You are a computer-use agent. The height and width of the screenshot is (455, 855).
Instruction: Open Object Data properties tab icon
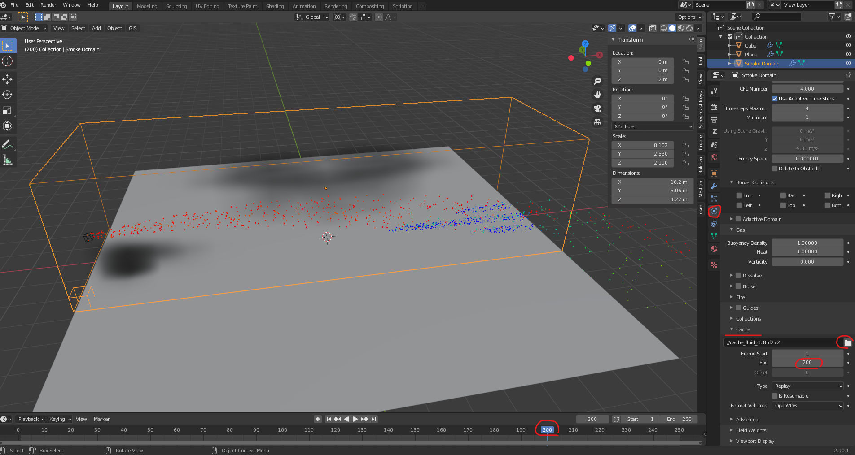(x=714, y=236)
